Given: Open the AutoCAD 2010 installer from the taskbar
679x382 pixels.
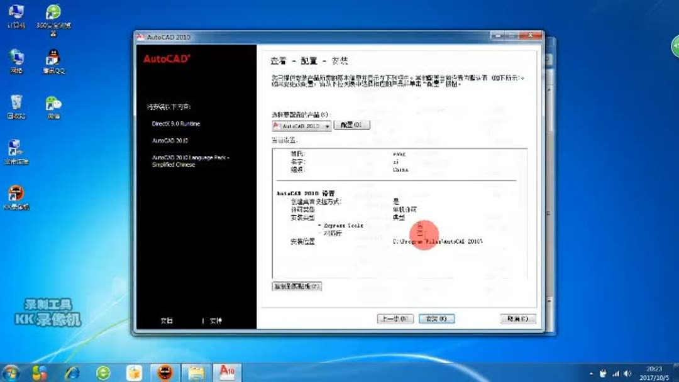Looking at the screenshot, I should (227, 373).
